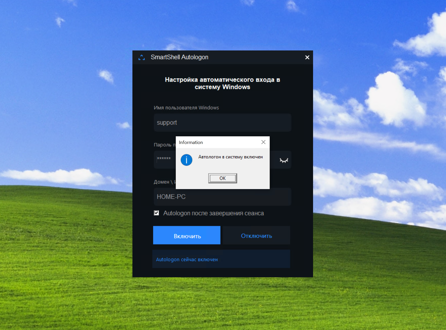Click the domain field showing HOME-PC

pyautogui.click(x=222, y=197)
